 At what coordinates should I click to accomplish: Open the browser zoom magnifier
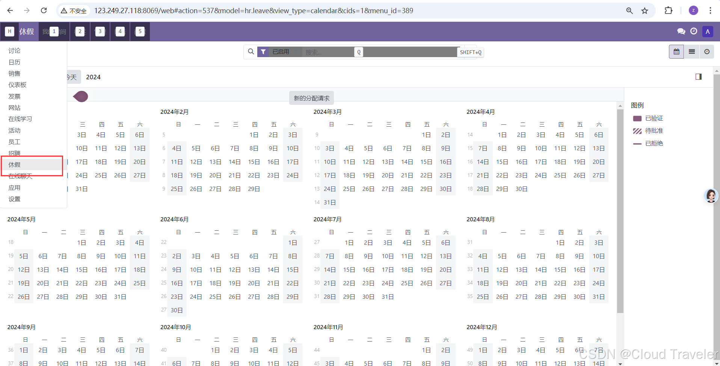(x=629, y=11)
